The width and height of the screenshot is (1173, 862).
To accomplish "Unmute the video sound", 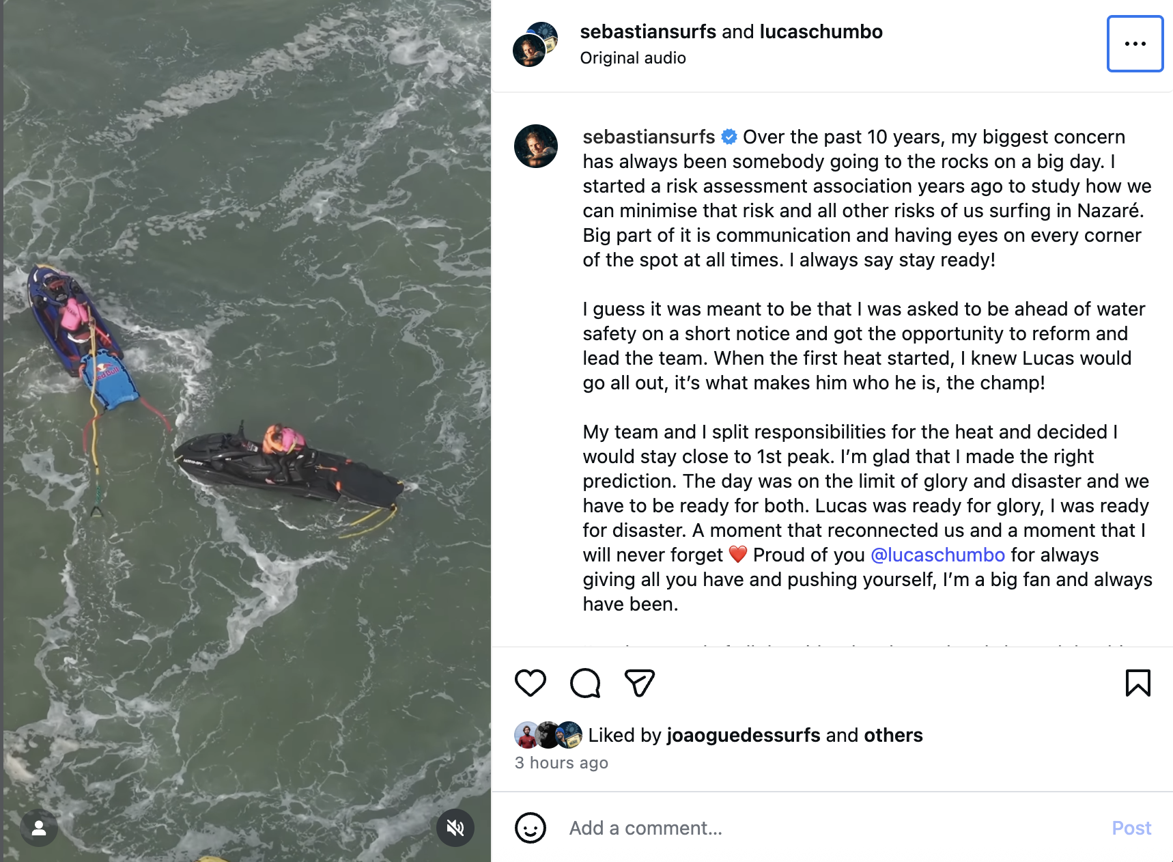I will [x=455, y=828].
